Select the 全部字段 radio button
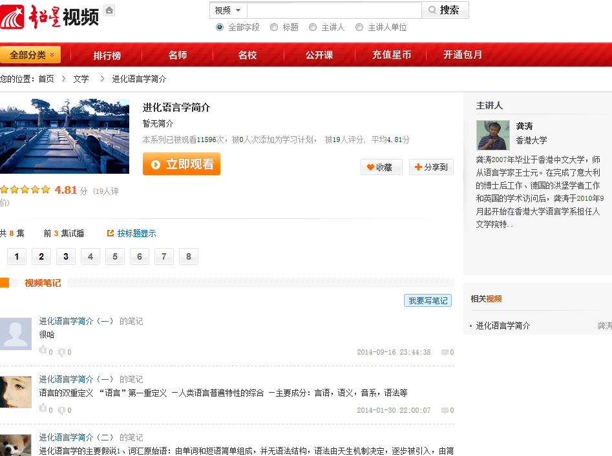 [x=220, y=27]
